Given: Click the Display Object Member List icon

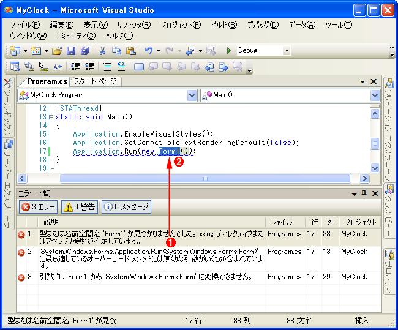Looking at the screenshot, I should (15, 67).
